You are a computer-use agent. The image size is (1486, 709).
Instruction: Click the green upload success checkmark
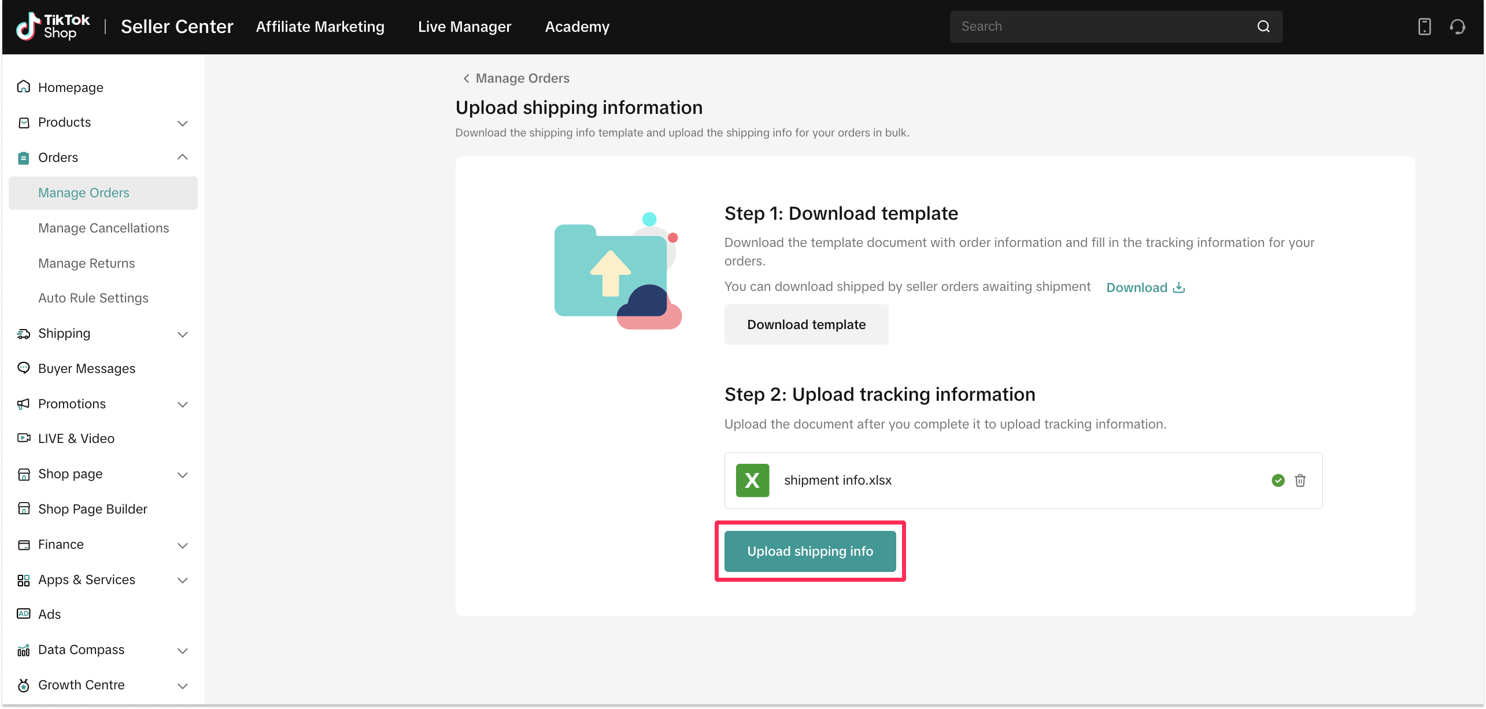click(1278, 481)
